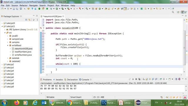Toggle folding marker on line 11

45,33
